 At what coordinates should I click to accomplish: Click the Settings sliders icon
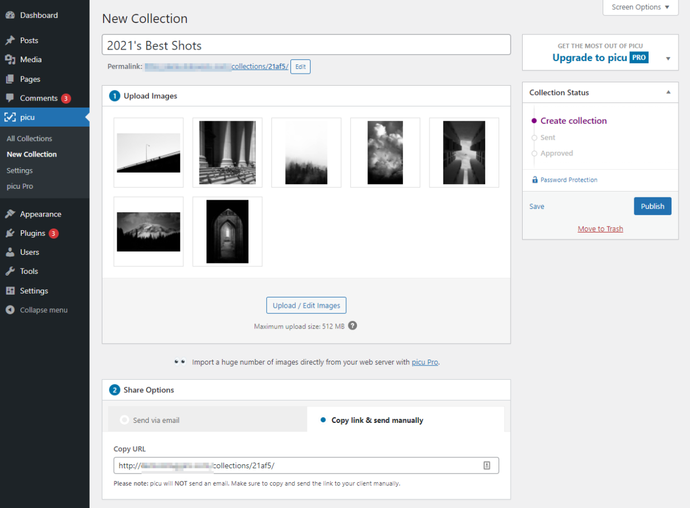pos(10,291)
